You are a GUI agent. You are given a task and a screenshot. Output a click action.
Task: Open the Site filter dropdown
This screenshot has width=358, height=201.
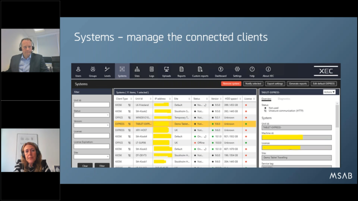click(x=92, y=157)
